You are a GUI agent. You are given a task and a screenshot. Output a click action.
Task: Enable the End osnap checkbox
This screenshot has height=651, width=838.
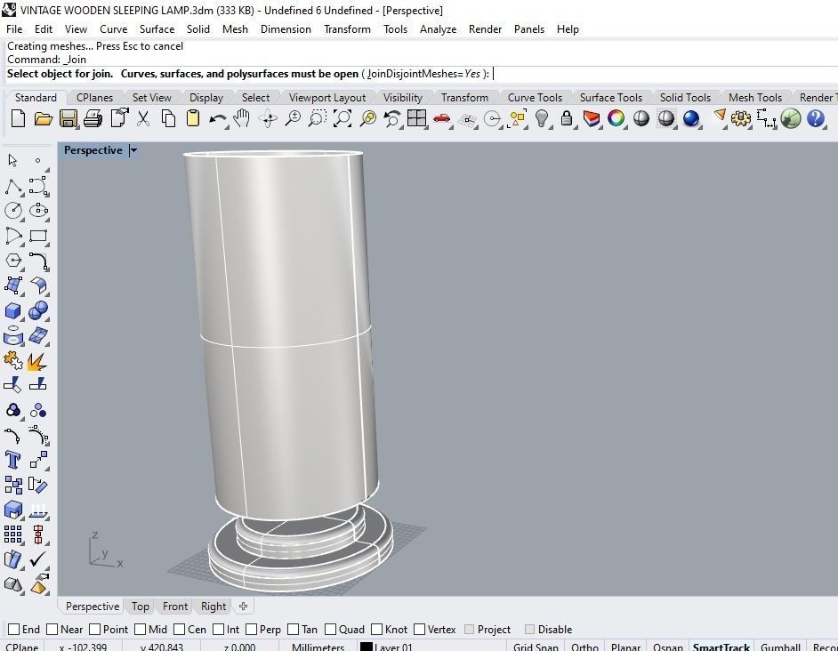pos(14,629)
